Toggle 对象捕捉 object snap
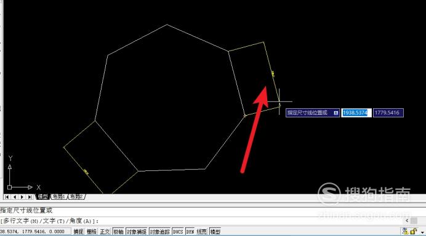 point(137,232)
